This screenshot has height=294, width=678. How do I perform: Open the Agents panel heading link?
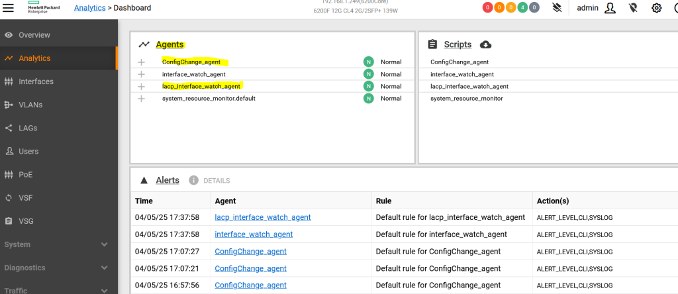[x=169, y=44]
